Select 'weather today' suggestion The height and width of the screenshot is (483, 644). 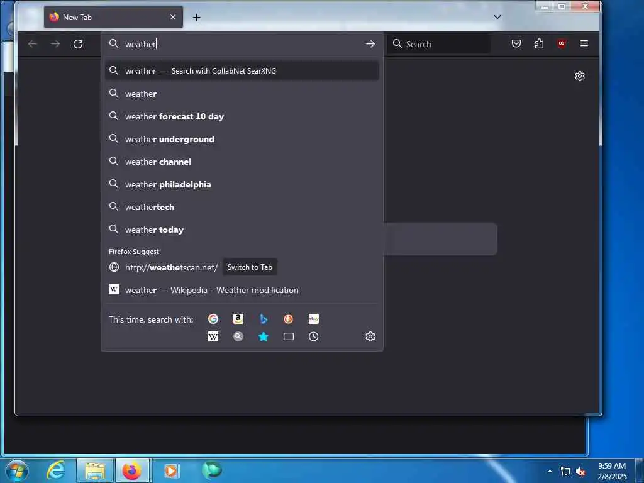click(242, 230)
